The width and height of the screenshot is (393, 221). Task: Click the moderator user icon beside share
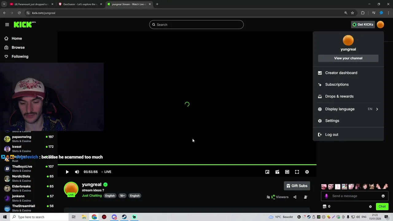click(305, 197)
